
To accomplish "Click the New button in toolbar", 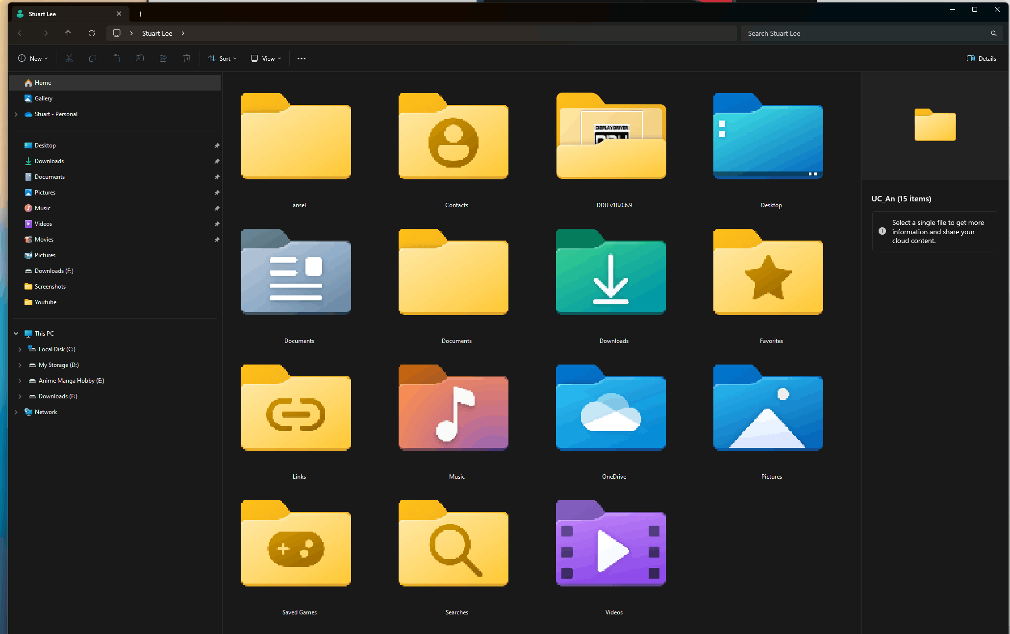I will click(33, 58).
